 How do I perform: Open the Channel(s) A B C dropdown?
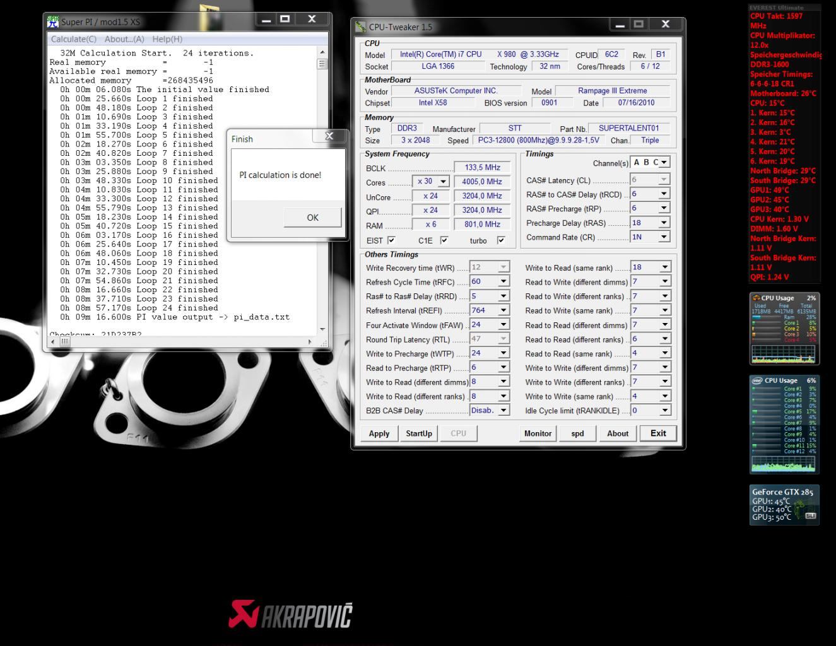point(664,163)
